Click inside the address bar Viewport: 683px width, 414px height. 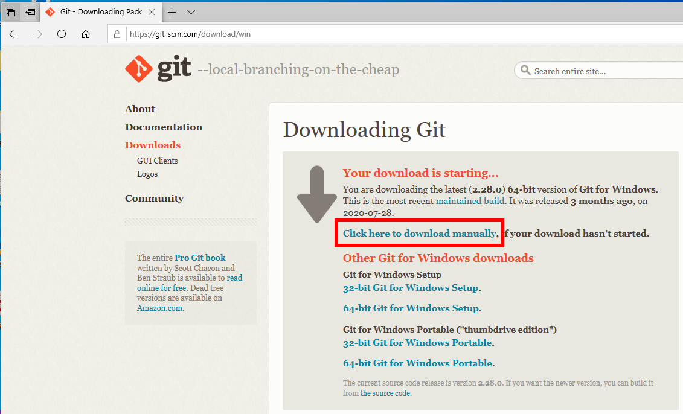242,34
